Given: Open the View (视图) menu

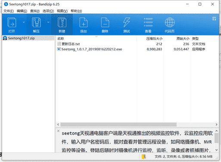Looking at the screenshot, I should 62,11.
